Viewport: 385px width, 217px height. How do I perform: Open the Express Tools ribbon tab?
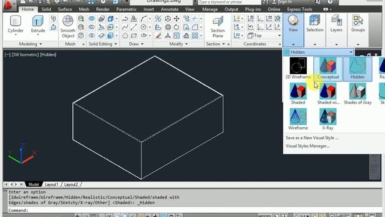click(x=300, y=9)
